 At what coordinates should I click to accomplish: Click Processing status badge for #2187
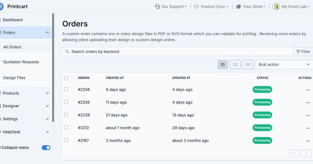click(x=262, y=141)
